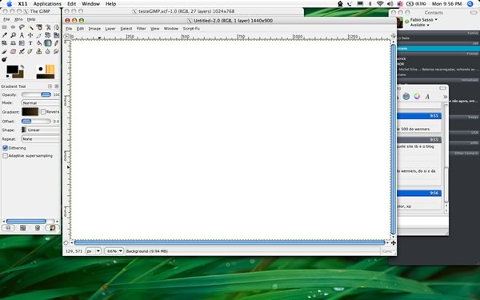Image resolution: width=480 pixels, height=300 pixels.
Task: Open the Shape dropdown set to Linear
Action: (41, 130)
